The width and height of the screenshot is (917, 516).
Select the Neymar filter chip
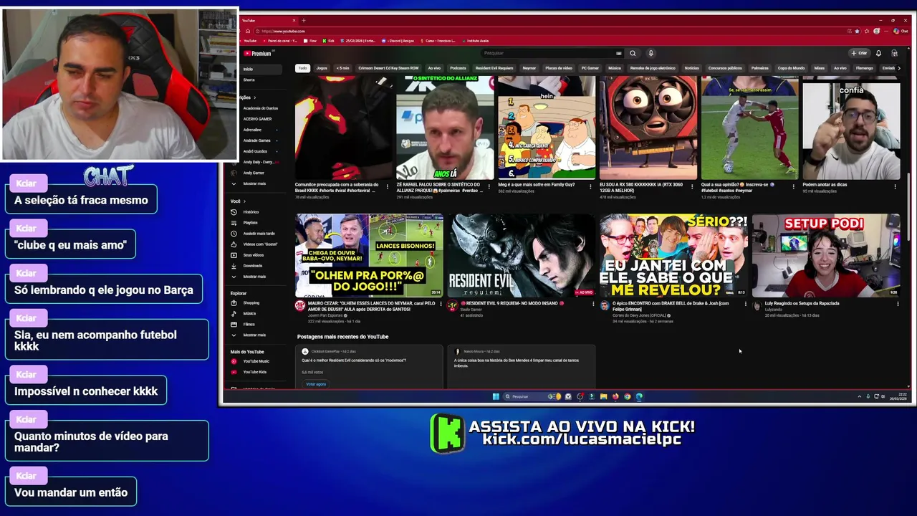(529, 68)
